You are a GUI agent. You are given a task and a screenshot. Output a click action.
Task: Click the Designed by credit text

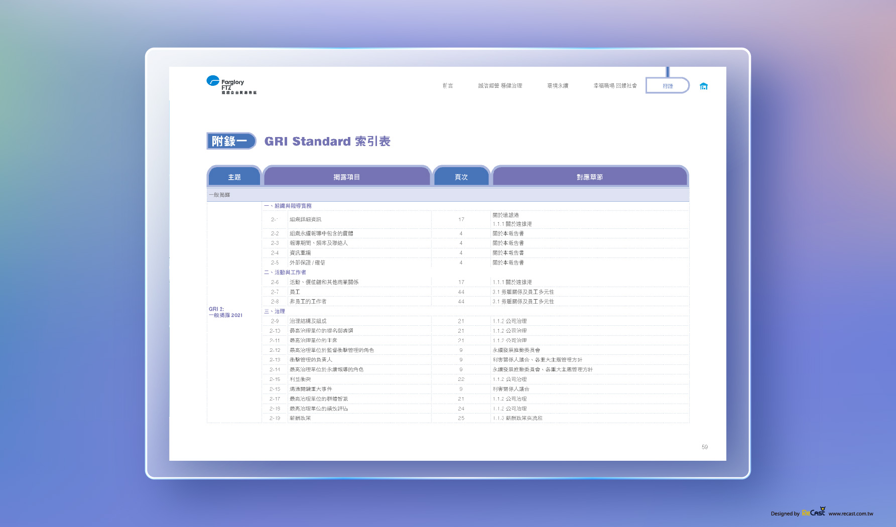[785, 513]
